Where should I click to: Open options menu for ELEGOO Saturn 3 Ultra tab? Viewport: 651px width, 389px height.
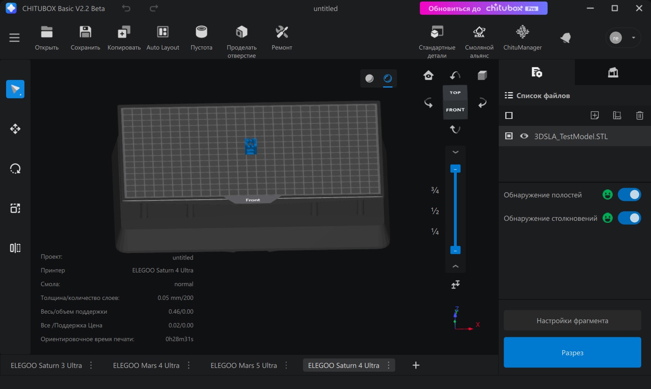91,365
